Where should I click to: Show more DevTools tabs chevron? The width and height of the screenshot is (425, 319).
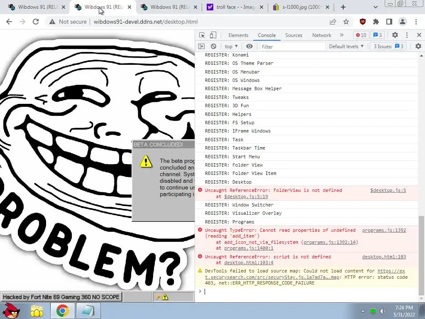(x=342, y=35)
